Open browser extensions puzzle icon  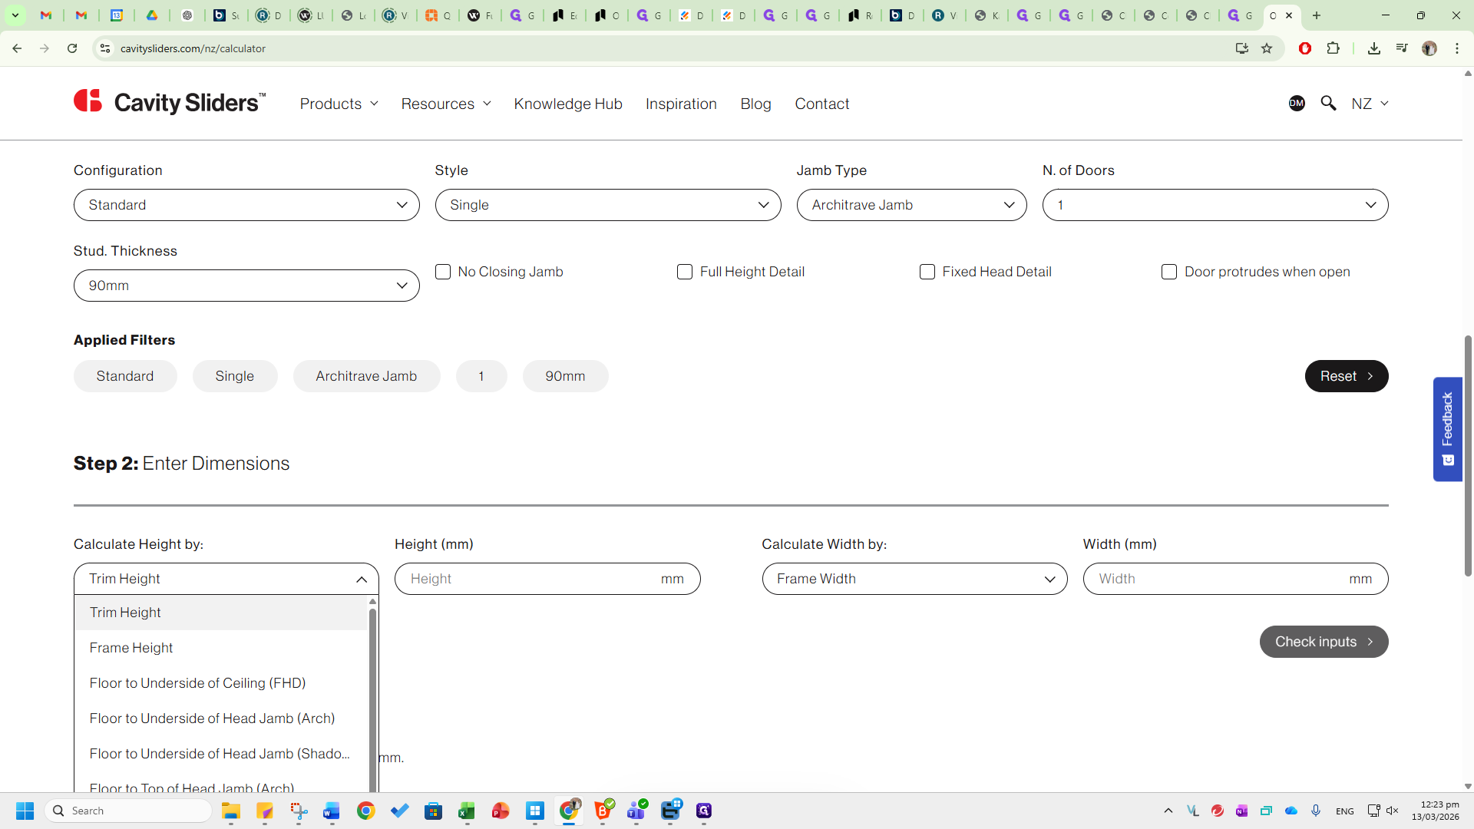pyautogui.click(x=1333, y=48)
